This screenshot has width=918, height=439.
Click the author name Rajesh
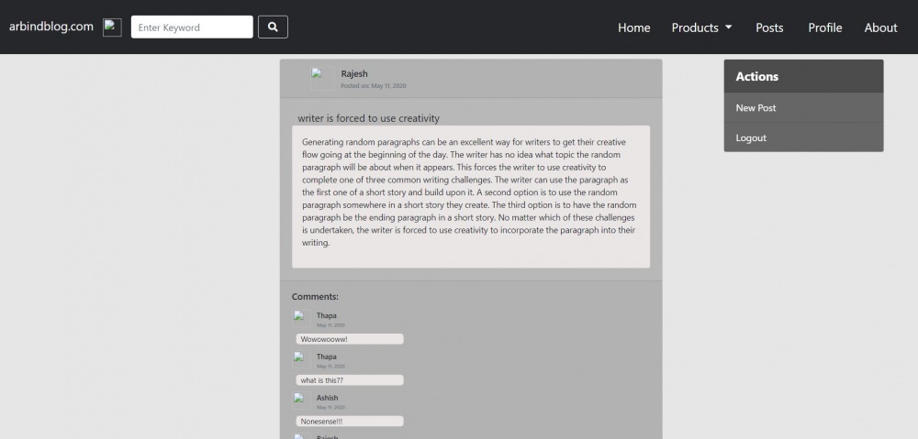[354, 73]
